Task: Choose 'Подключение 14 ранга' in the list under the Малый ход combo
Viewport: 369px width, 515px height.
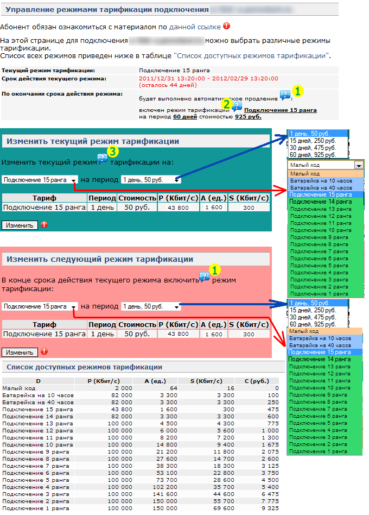Action: click(326, 202)
